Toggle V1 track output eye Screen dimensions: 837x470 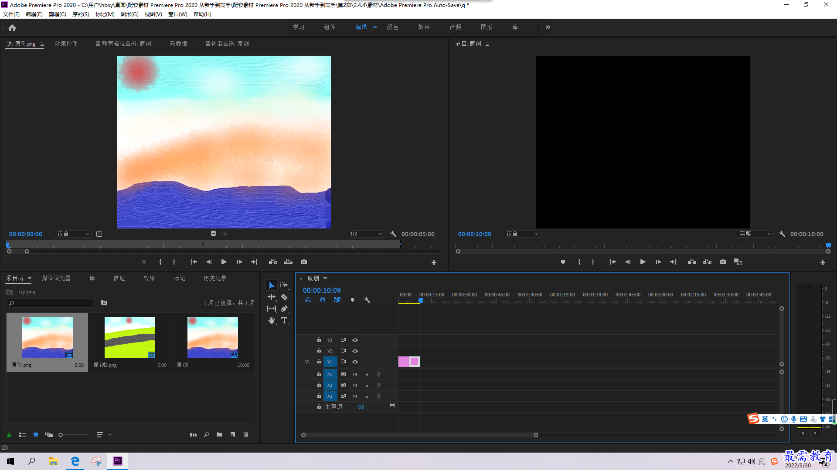click(355, 362)
